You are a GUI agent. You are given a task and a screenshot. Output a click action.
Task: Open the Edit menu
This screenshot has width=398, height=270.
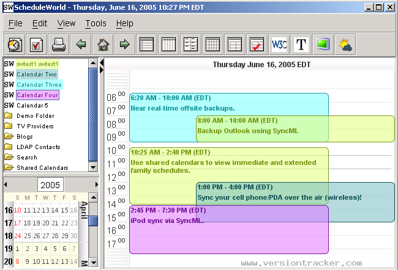point(40,23)
